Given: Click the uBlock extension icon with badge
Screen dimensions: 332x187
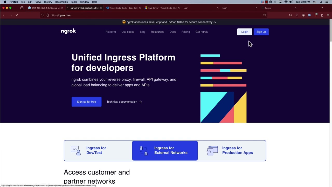Looking at the screenshot, I should (x=316, y=15).
